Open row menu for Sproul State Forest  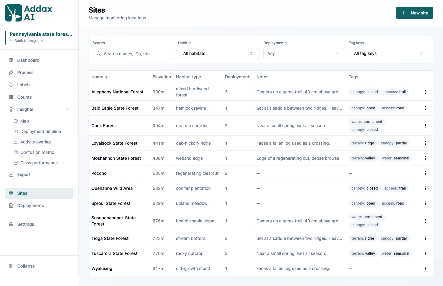425,203
